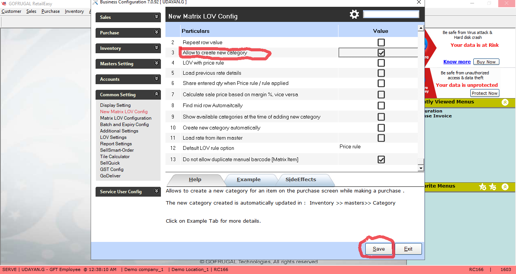This screenshot has height=274, width=516.
Task: Expand the Sales settings section
Action: click(128, 17)
